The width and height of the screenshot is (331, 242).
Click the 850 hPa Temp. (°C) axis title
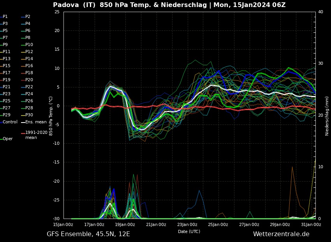point(51,116)
